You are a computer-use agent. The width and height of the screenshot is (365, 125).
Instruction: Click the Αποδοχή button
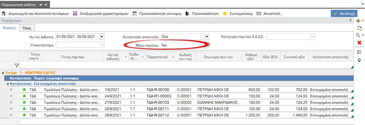[344, 13]
